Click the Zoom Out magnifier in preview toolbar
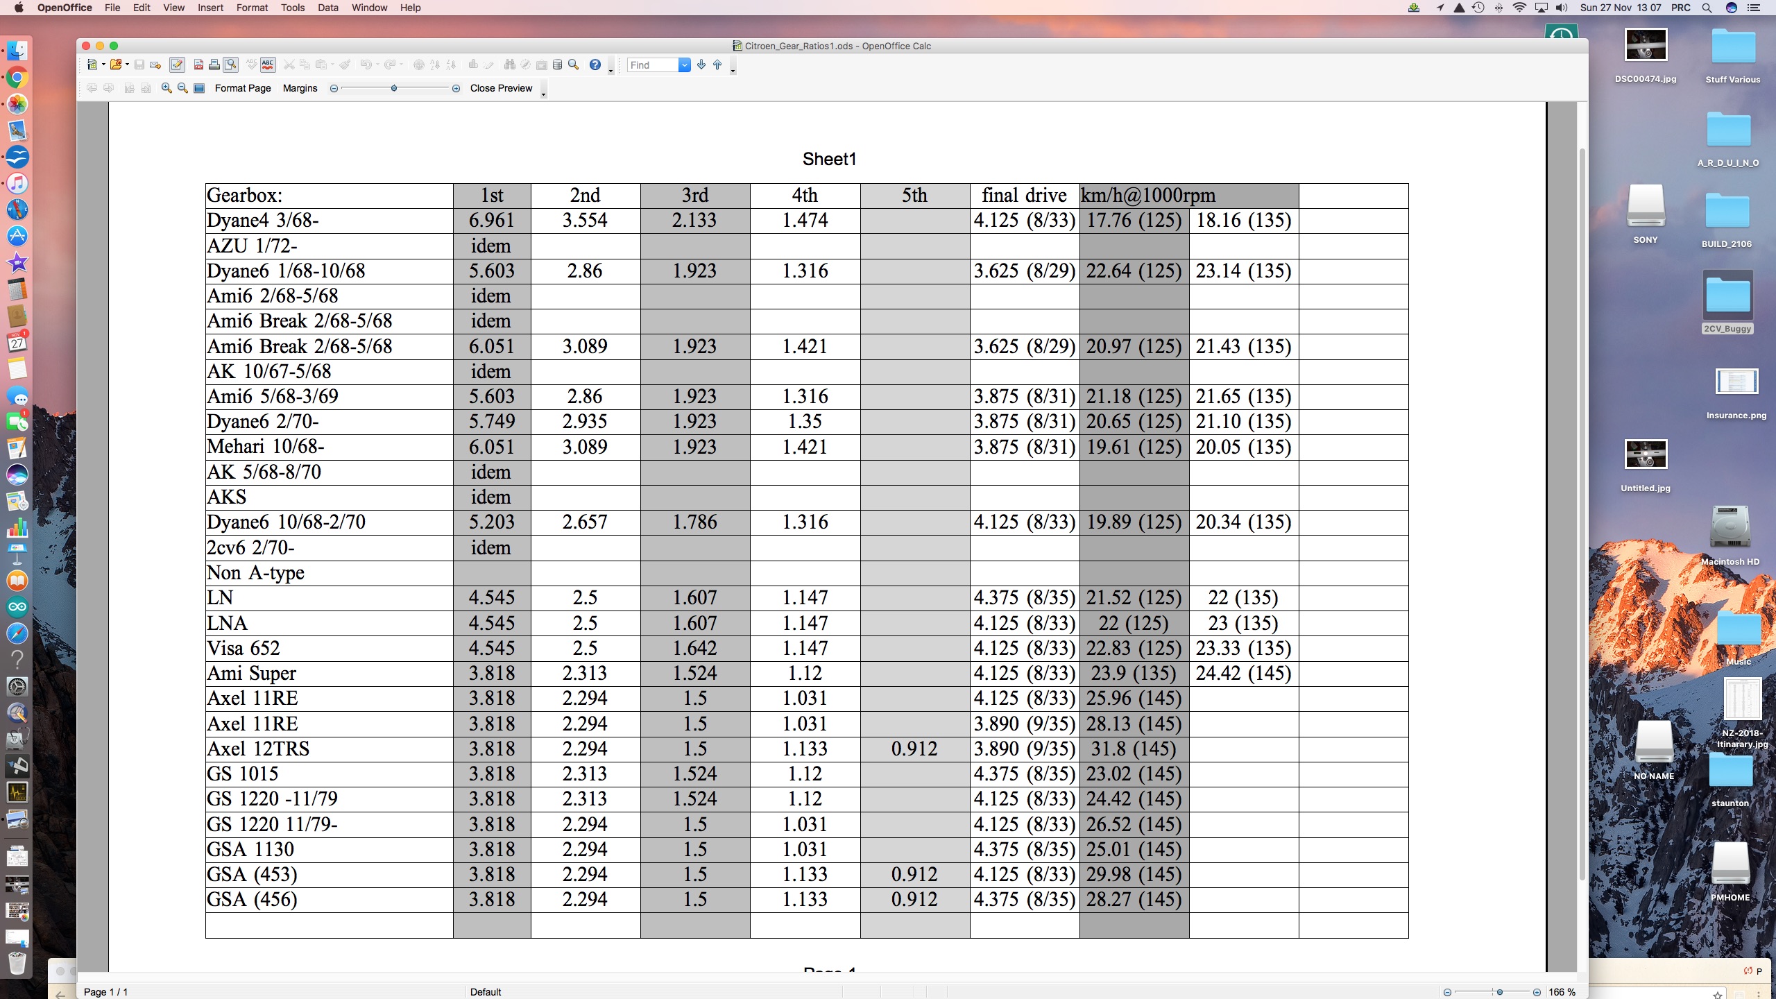Viewport: 1776px width, 999px height. click(182, 88)
